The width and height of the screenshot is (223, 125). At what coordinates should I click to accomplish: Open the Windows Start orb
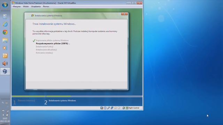pyautogui.click(x=5, y=5)
